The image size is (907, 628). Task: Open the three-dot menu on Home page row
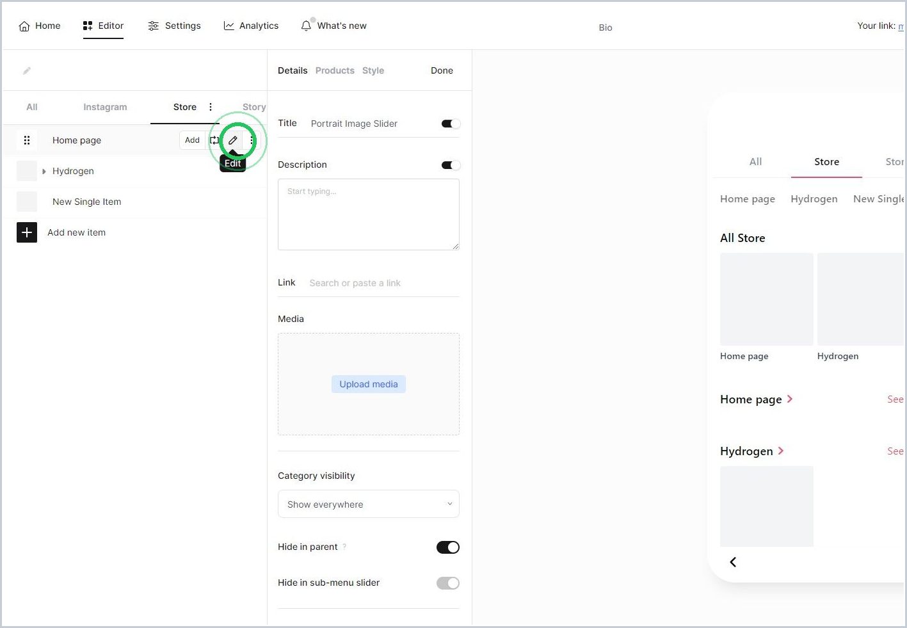pyautogui.click(x=252, y=140)
